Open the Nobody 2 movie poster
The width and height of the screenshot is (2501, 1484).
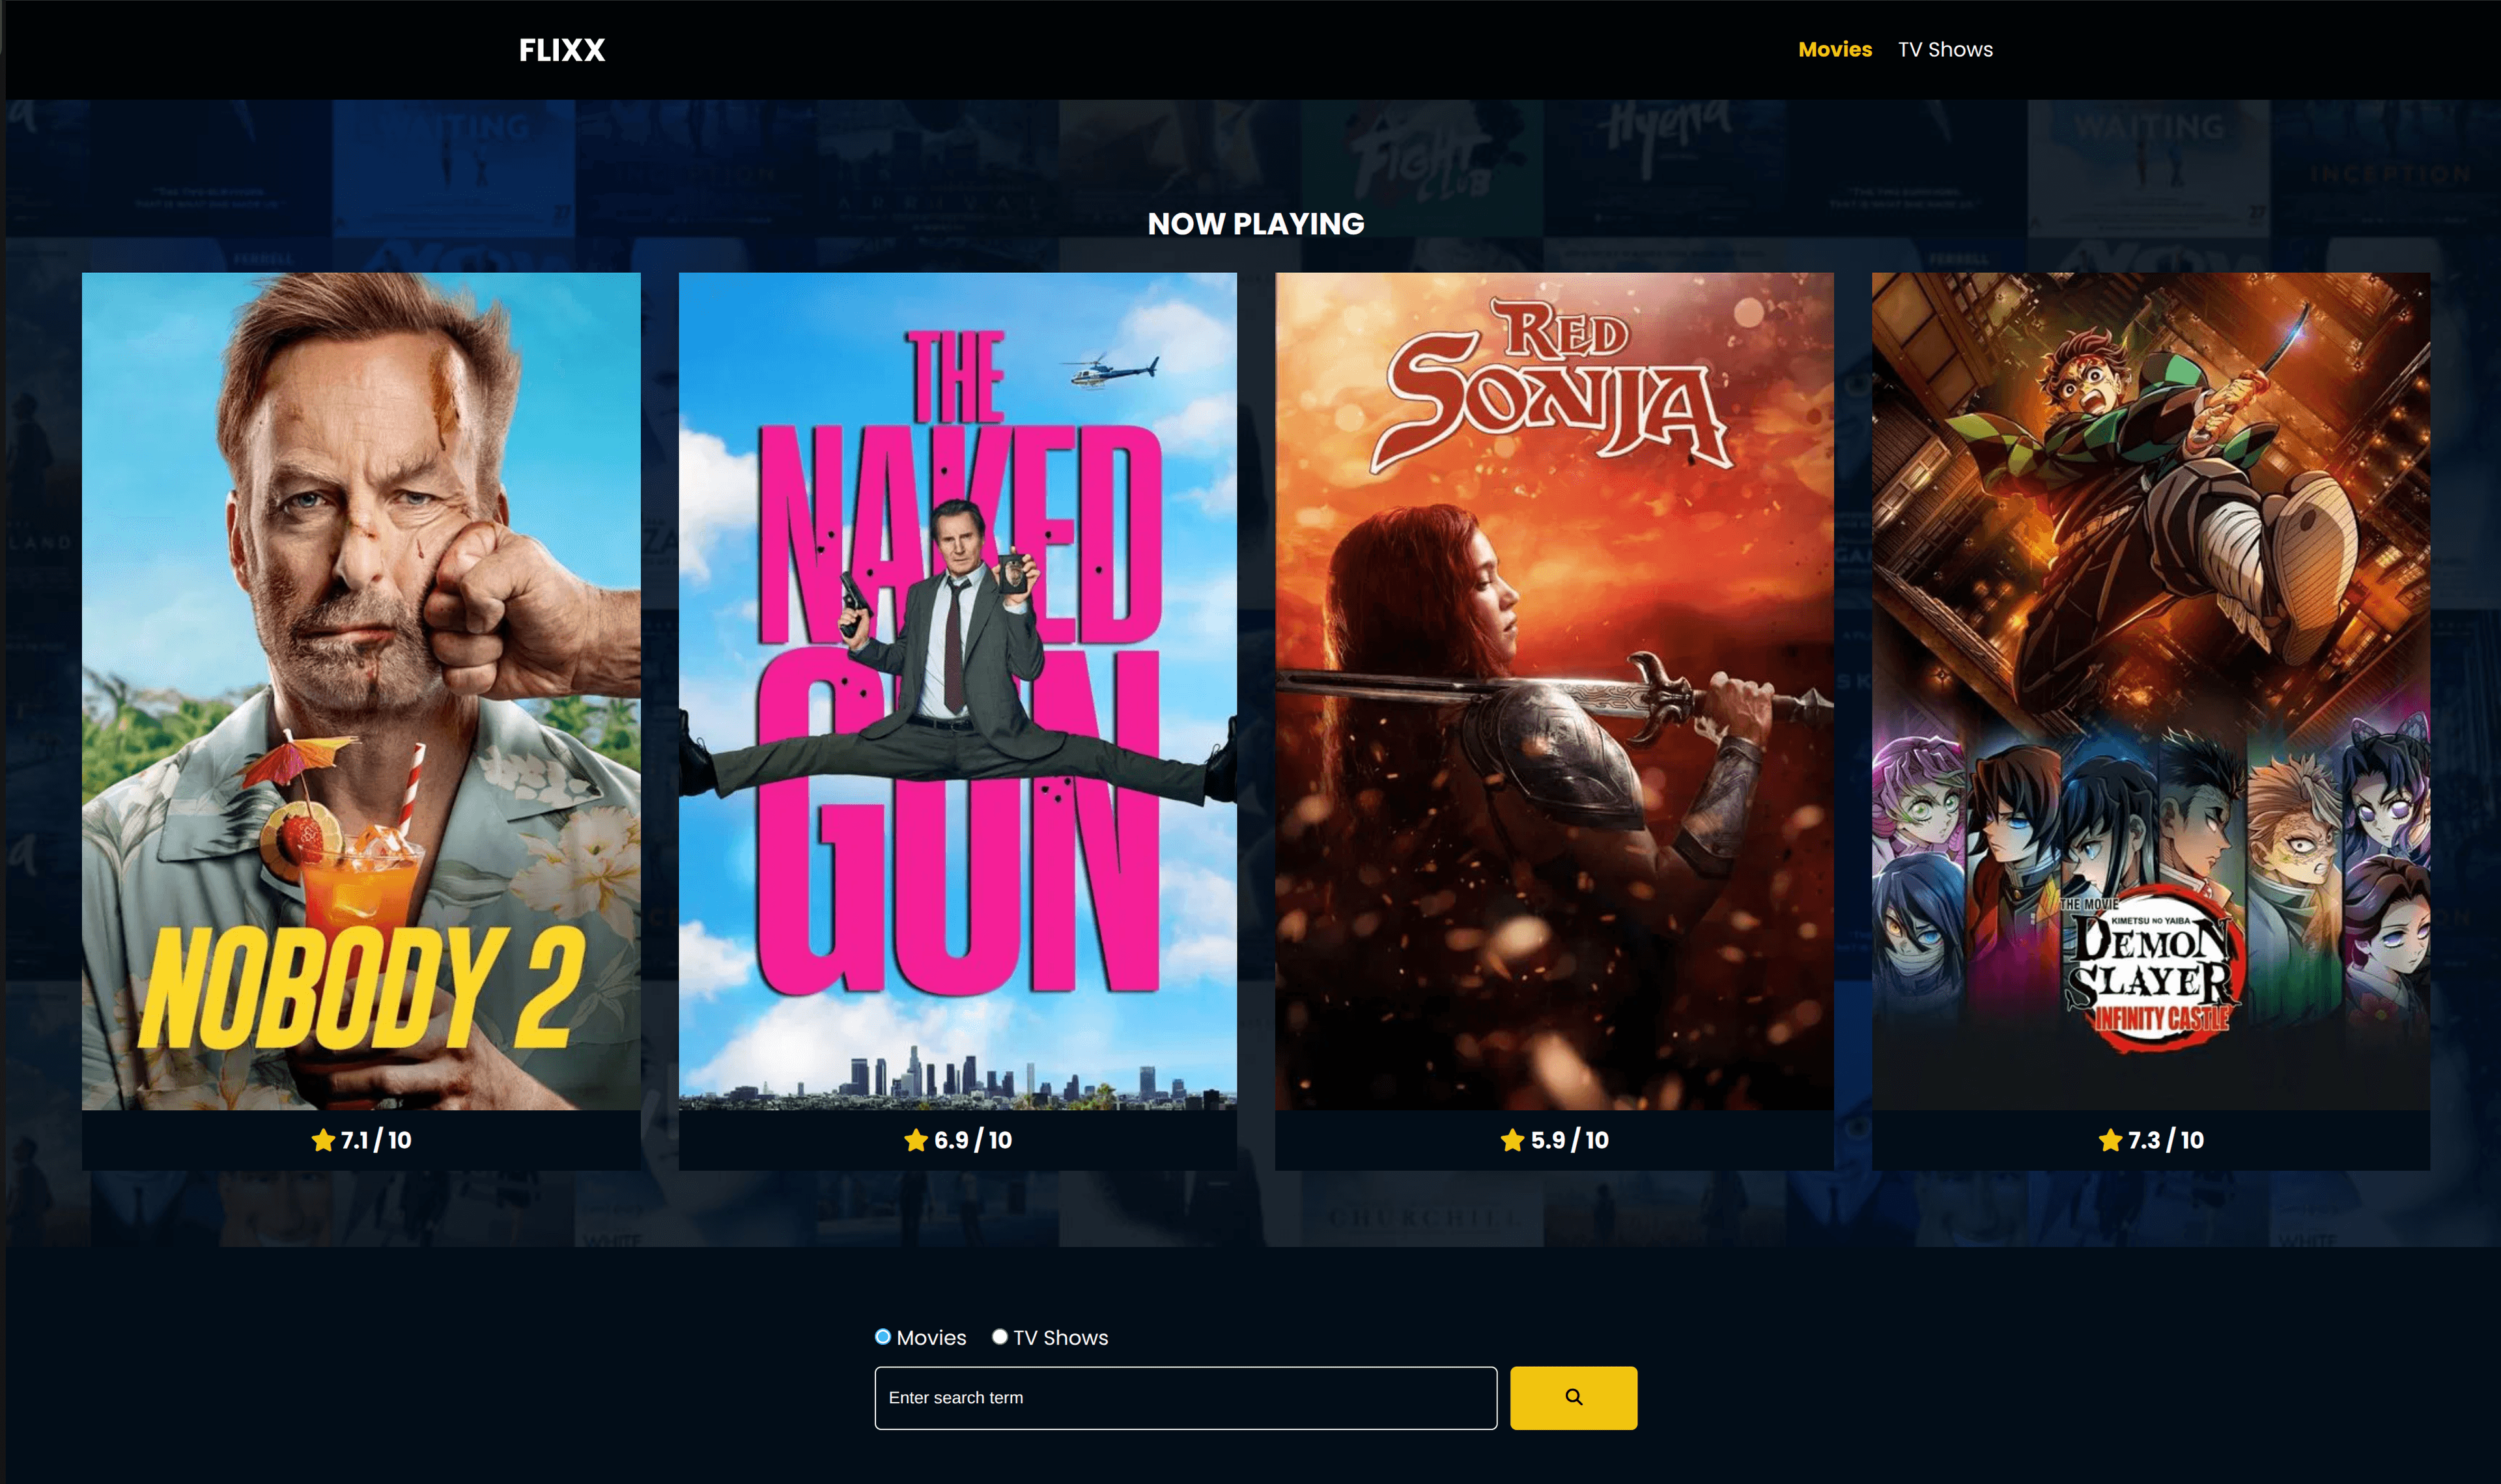(x=361, y=690)
